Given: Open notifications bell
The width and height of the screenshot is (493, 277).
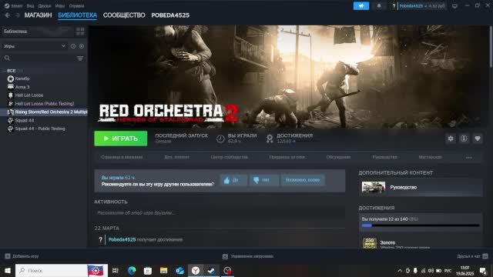Looking at the screenshot, I should coord(379,5).
